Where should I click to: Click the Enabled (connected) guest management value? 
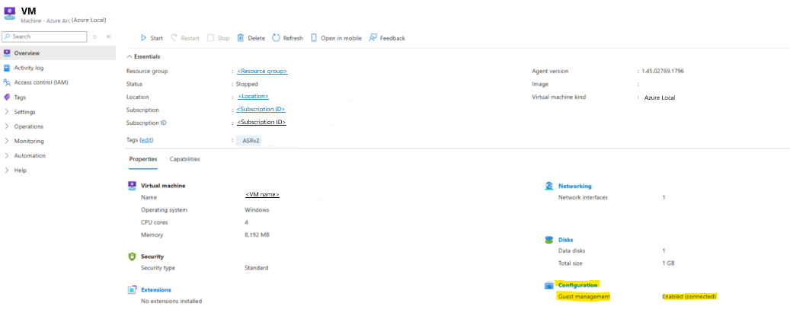(x=689, y=297)
